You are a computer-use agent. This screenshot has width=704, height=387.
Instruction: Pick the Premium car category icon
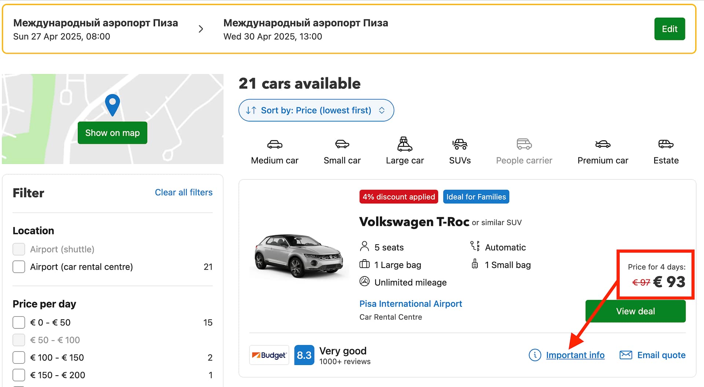click(602, 144)
